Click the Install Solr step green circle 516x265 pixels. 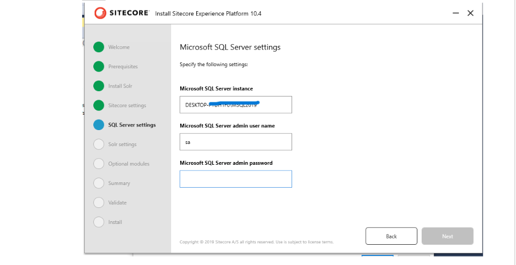99,86
